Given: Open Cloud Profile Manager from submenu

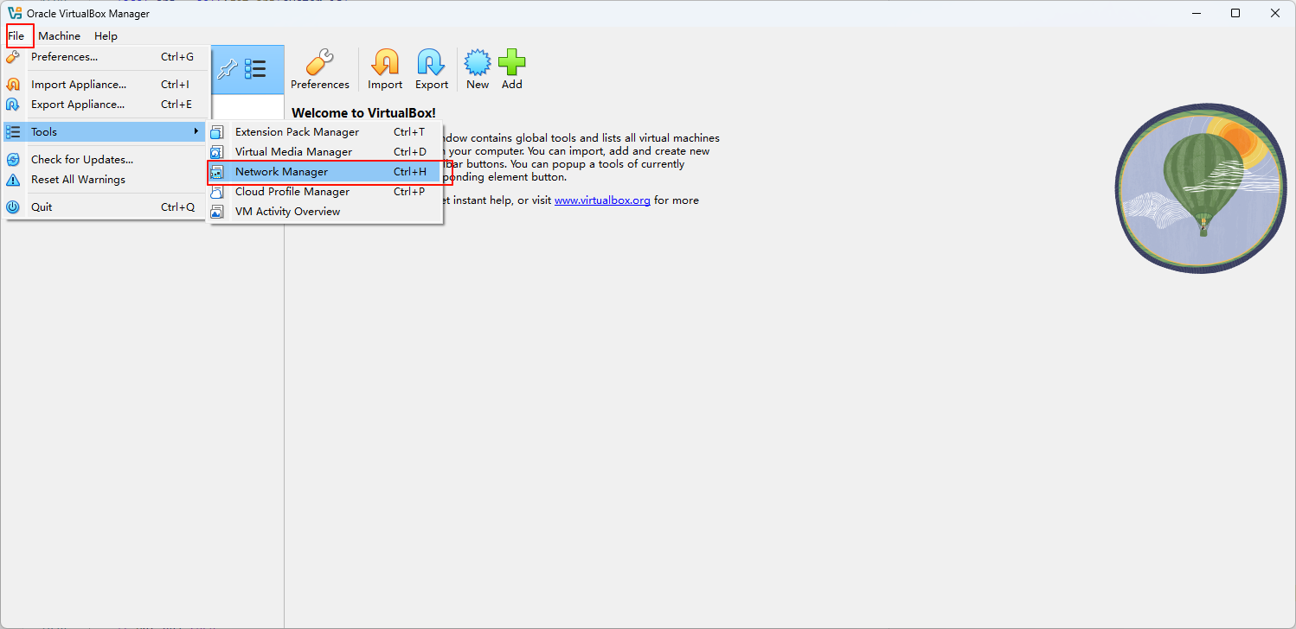Looking at the screenshot, I should (324, 192).
